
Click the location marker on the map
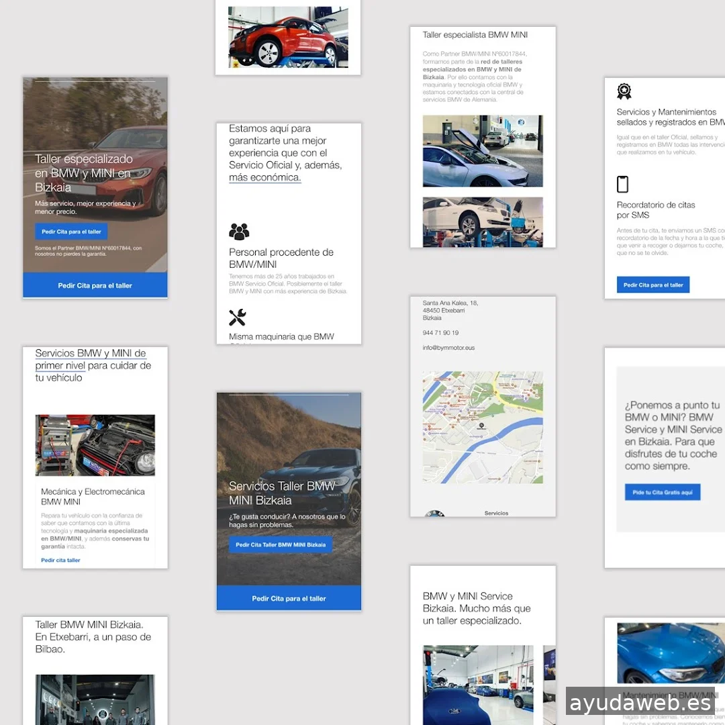[481, 426]
